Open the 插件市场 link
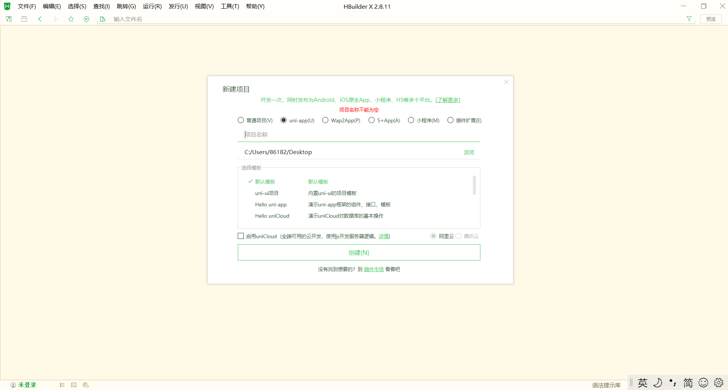Viewport: 728px width, 390px height. click(373, 269)
